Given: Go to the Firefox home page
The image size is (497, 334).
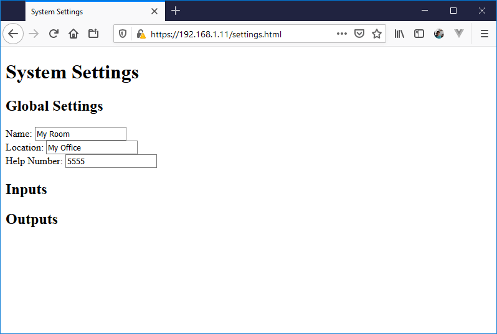Looking at the screenshot, I should (x=73, y=34).
